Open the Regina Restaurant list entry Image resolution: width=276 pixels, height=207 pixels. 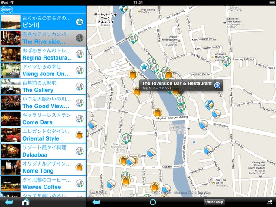(43, 54)
